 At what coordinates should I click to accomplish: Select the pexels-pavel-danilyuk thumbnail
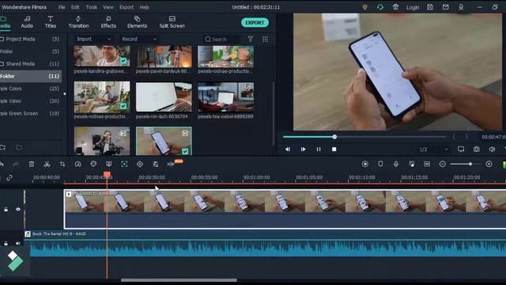tap(164, 56)
